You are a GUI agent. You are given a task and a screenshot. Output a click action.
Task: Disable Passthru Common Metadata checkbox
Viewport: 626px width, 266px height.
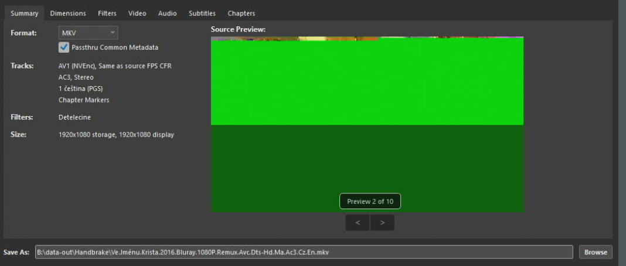(64, 47)
